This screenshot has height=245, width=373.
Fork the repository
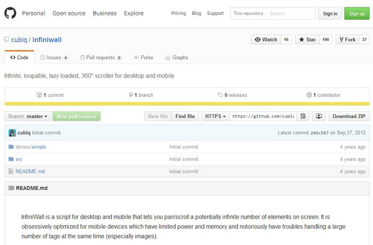(348, 39)
